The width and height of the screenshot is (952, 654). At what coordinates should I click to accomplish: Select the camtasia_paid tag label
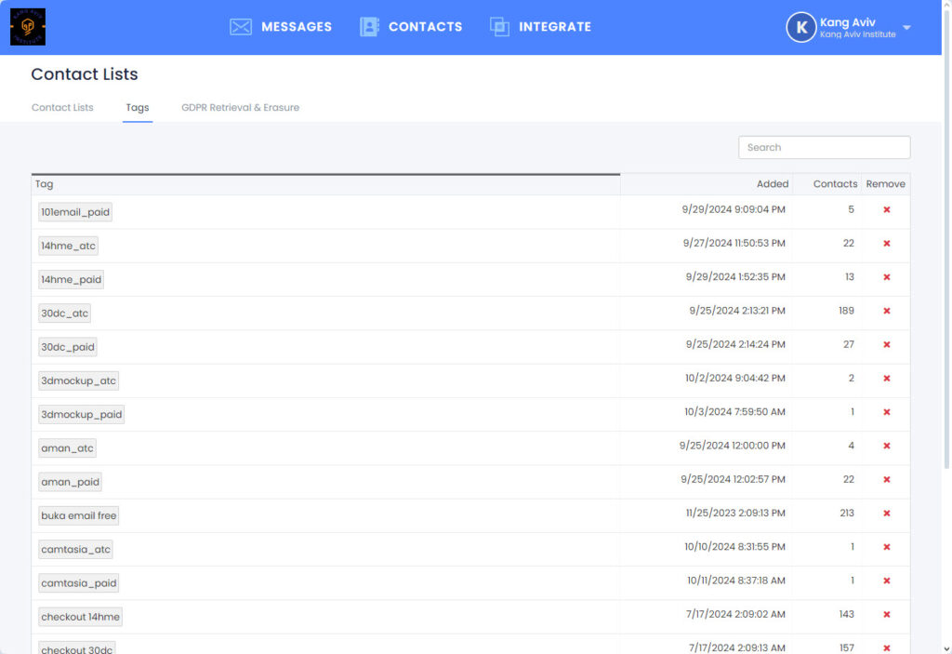click(x=78, y=582)
